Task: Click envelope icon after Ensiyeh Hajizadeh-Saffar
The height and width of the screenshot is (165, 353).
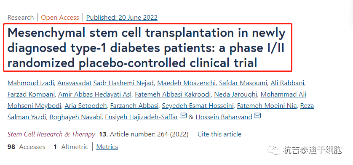Action: [x=184, y=116]
